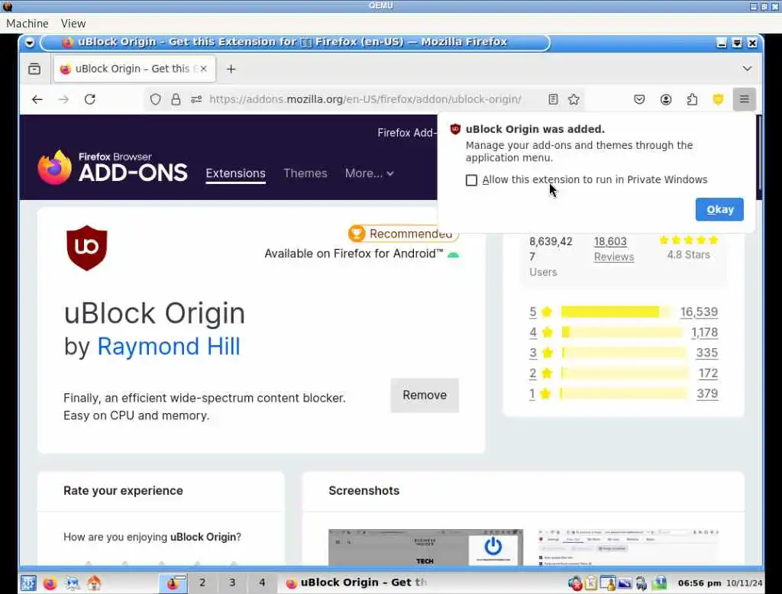This screenshot has width=782, height=594.
Task: Click the address bar URL field
Action: pyautogui.click(x=365, y=99)
